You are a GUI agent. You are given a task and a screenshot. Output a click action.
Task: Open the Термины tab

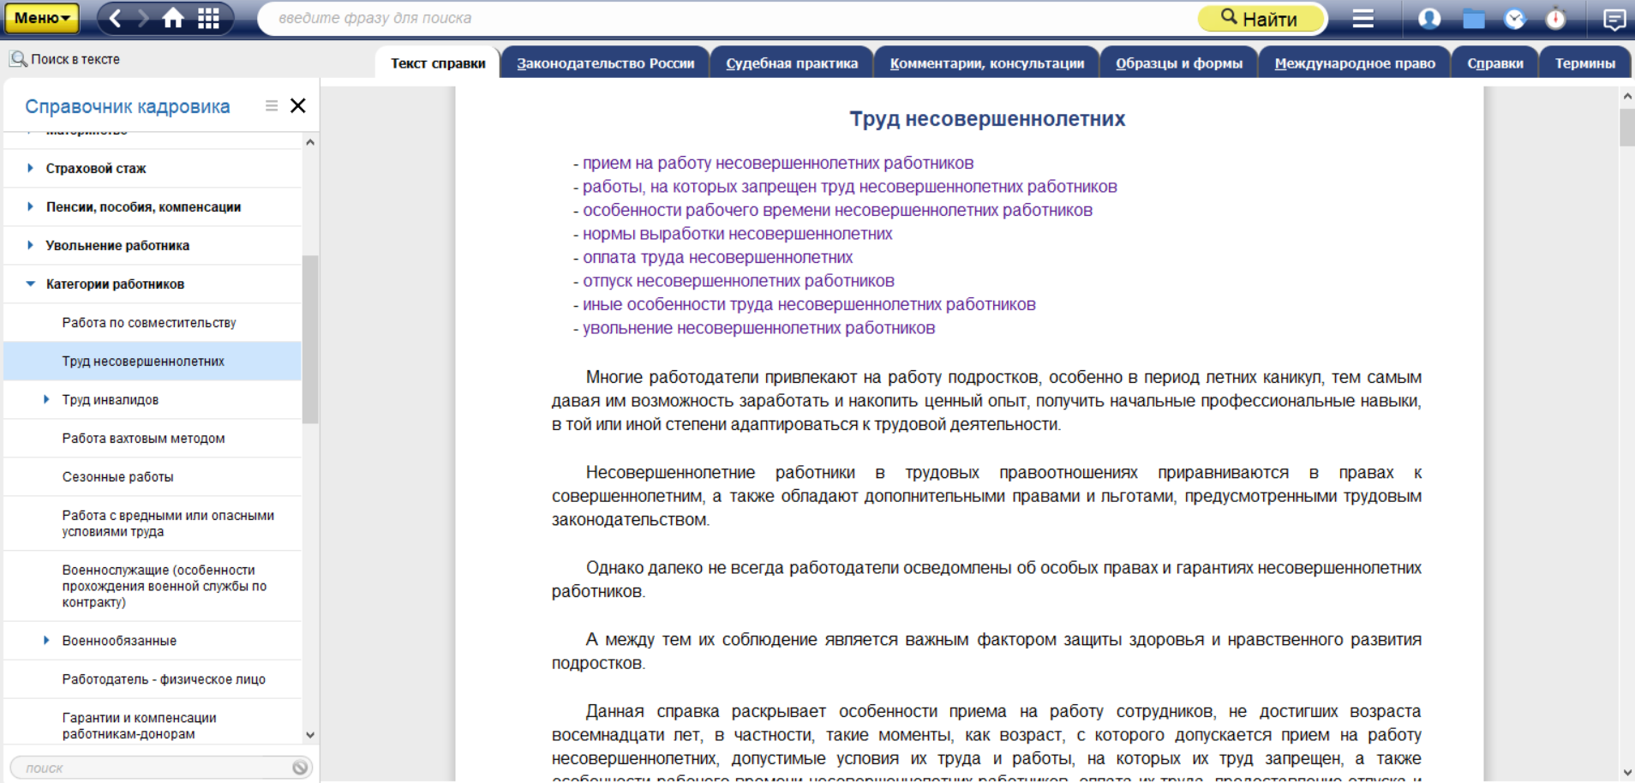coord(1585,63)
